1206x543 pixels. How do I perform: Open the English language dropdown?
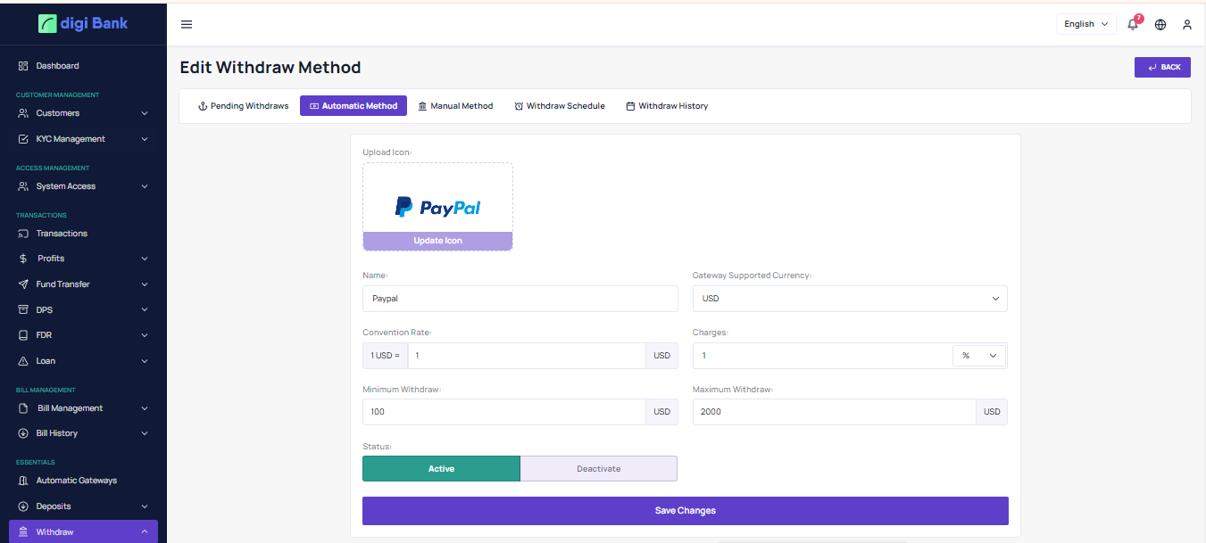(x=1085, y=24)
